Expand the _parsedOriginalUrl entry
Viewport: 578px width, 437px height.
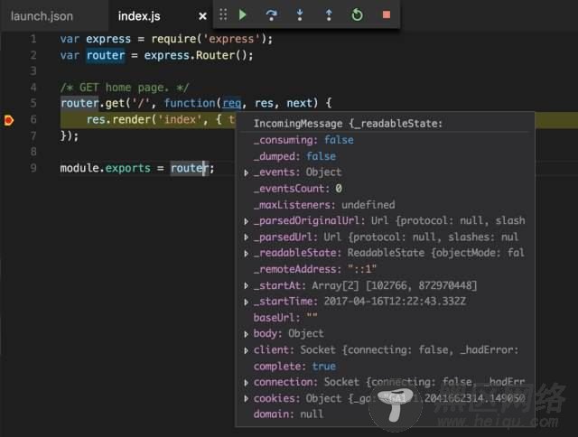pyautogui.click(x=246, y=221)
